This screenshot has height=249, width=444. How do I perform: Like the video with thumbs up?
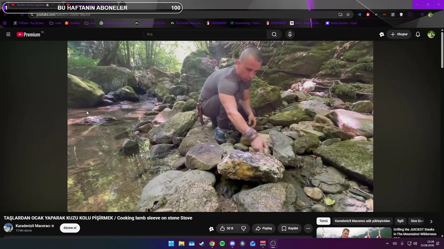(x=227, y=228)
